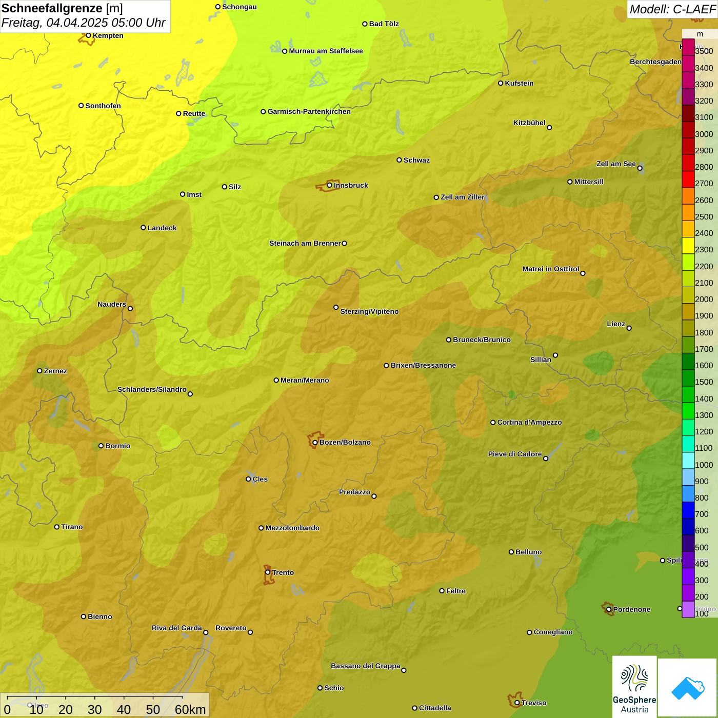The height and width of the screenshot is (718, 718).
Task: Click the Mezzolombardo label
Action: coord(292,528)
